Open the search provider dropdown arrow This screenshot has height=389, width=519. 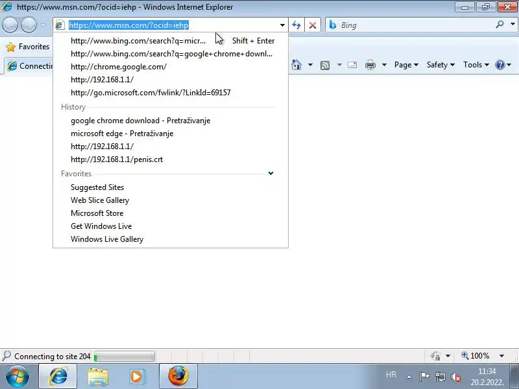point(513,25)
